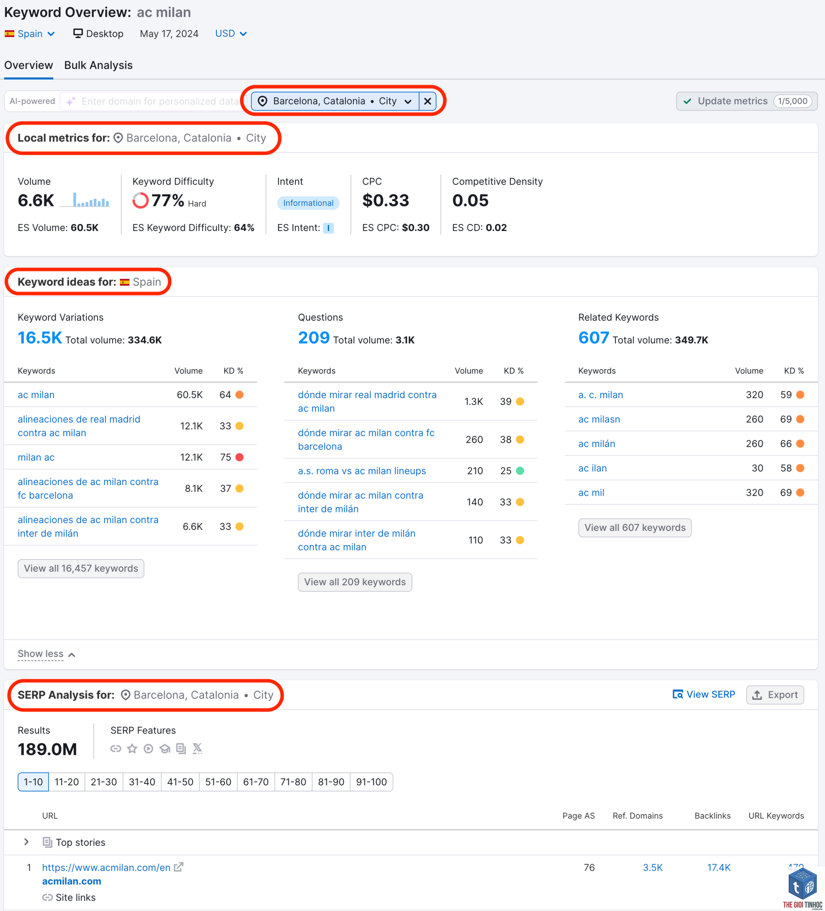Open the 'ac milan' keyword variation link

click(36, 395)
